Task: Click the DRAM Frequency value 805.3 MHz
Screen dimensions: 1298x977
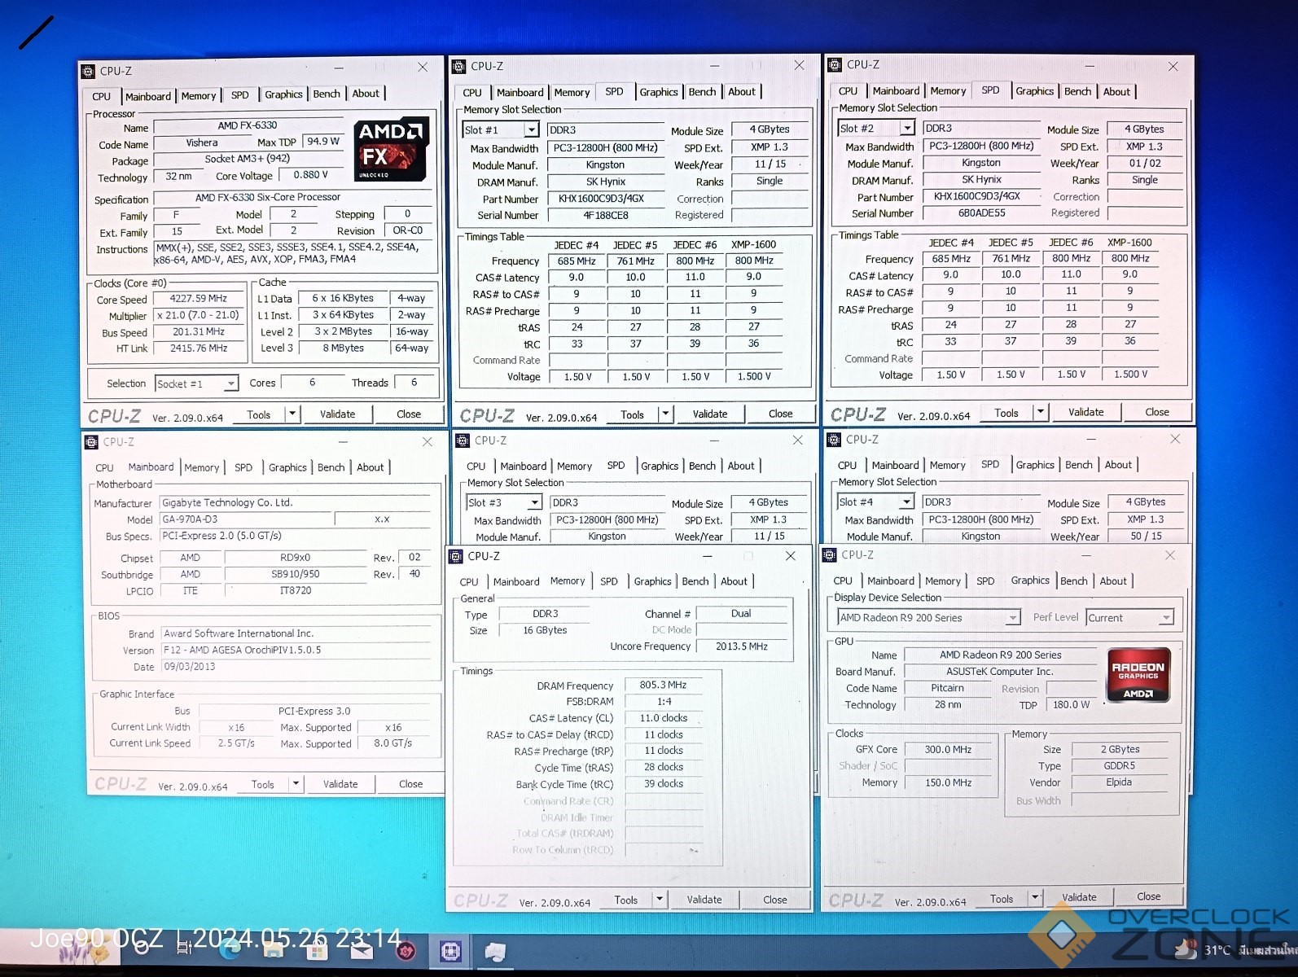Action: [x=663, y=686]
